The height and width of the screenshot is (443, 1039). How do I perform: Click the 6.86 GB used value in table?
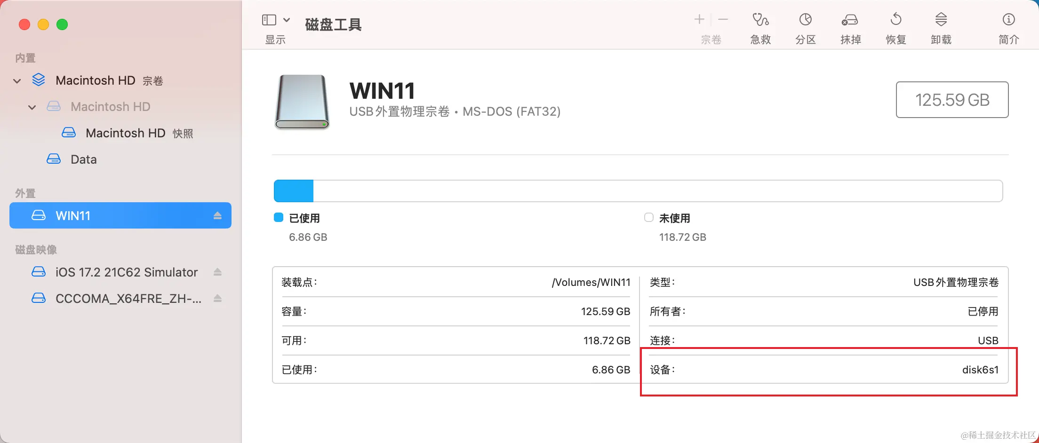coord(611,370)
